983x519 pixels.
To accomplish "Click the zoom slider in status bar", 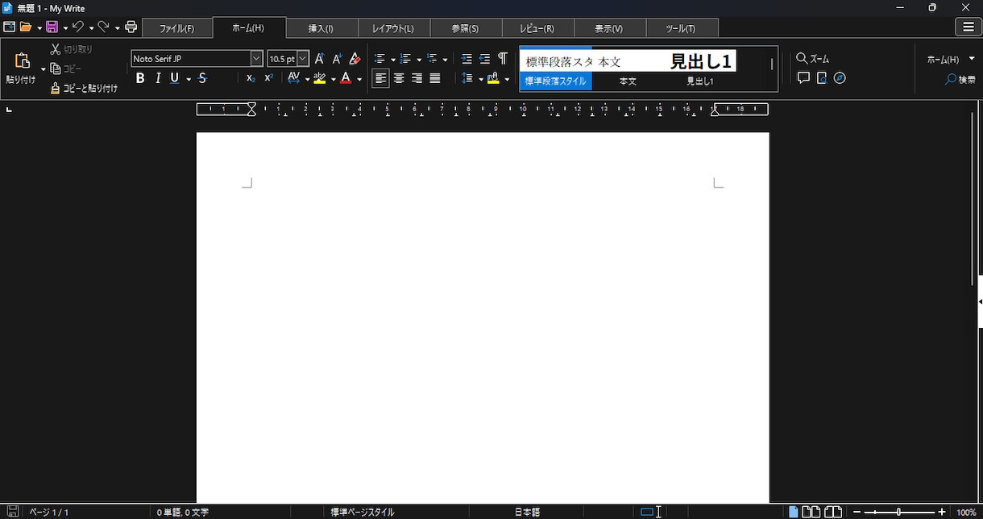I will pos(899,512).
